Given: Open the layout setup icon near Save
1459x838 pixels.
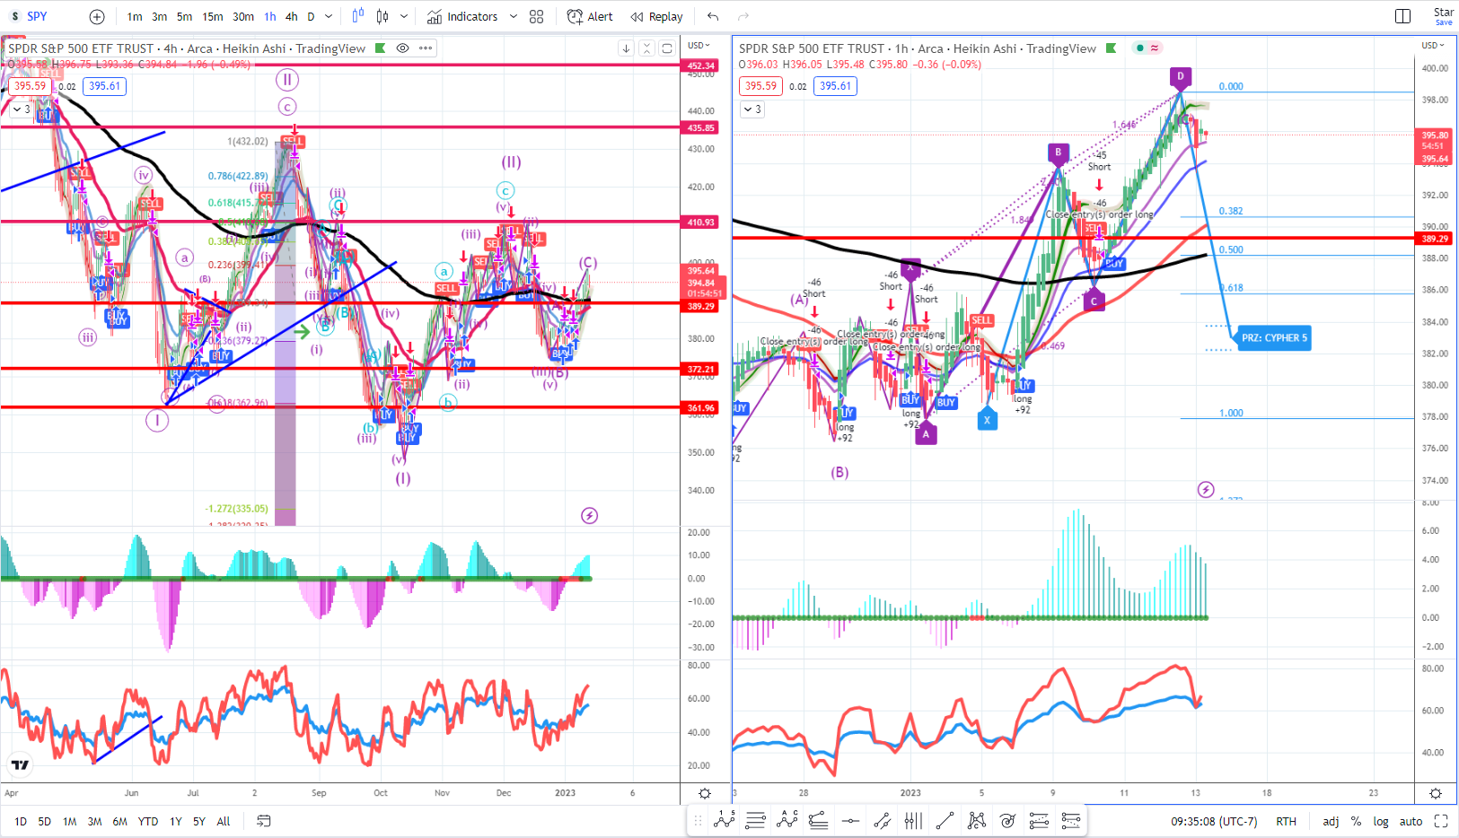Looking at the screenshot, I should point(1402,16).
